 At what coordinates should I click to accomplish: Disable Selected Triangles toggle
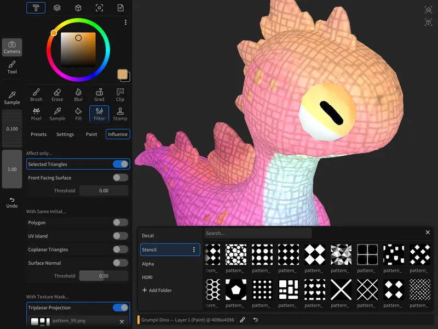click(120, 164)
